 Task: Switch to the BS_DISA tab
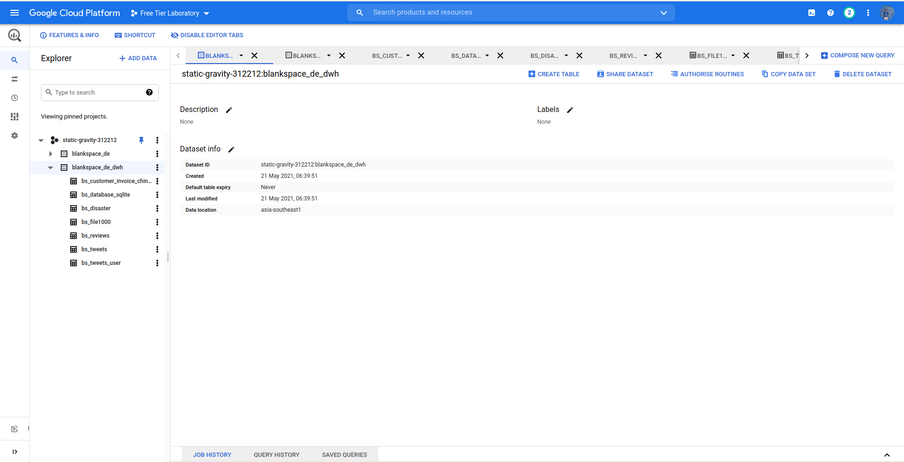pos(544,56)
